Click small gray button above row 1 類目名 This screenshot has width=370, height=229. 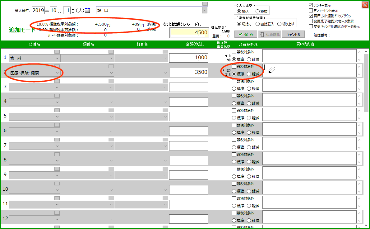coord(111,52)
